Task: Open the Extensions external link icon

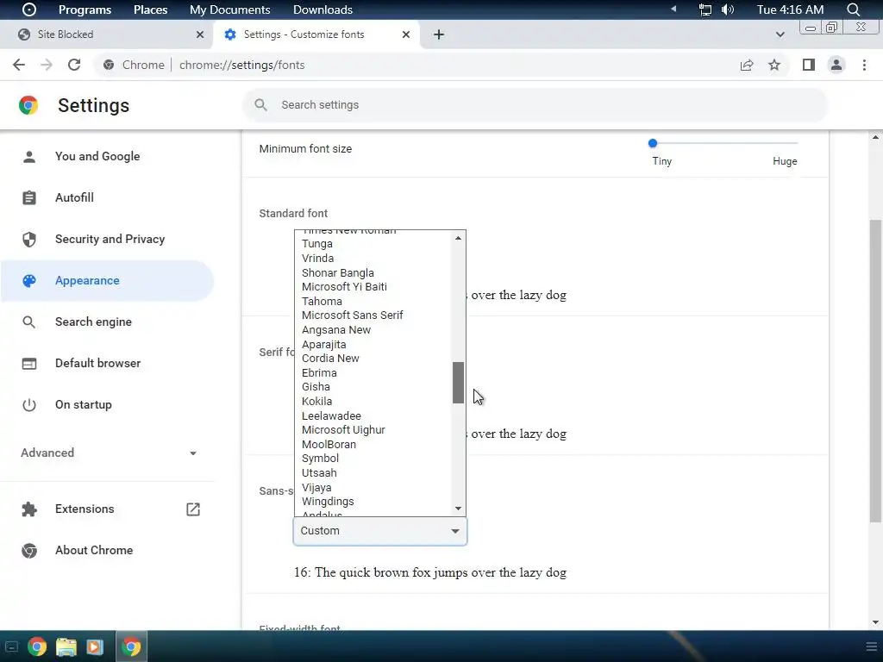Action: 192,509
